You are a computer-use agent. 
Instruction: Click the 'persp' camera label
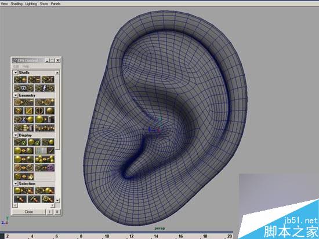159,229
